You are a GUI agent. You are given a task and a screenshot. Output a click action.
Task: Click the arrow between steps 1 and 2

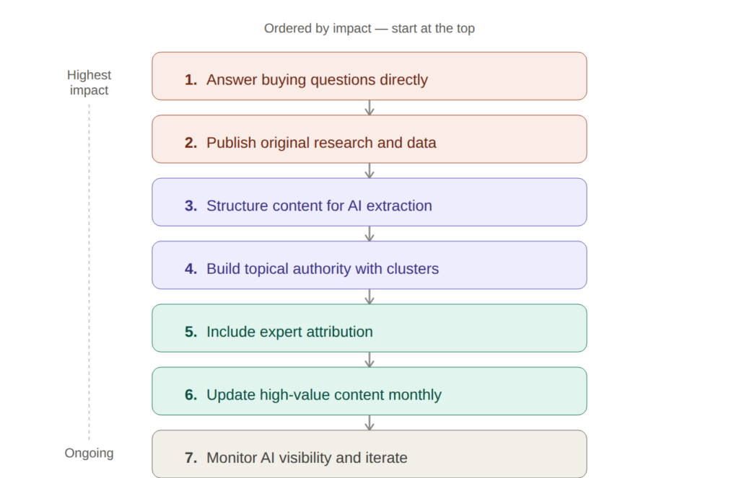point(369,107)
